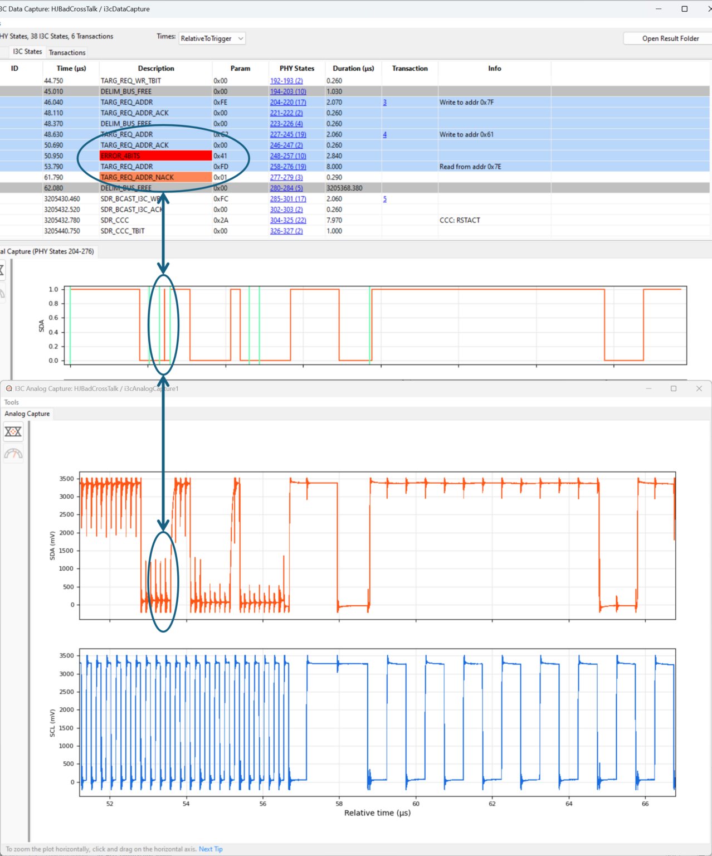Click PHY States link 285-301 (17) for SDR_BCAST_I3C_WR
712x856 pixels.
pyautogui.click(x=288, y=198)
